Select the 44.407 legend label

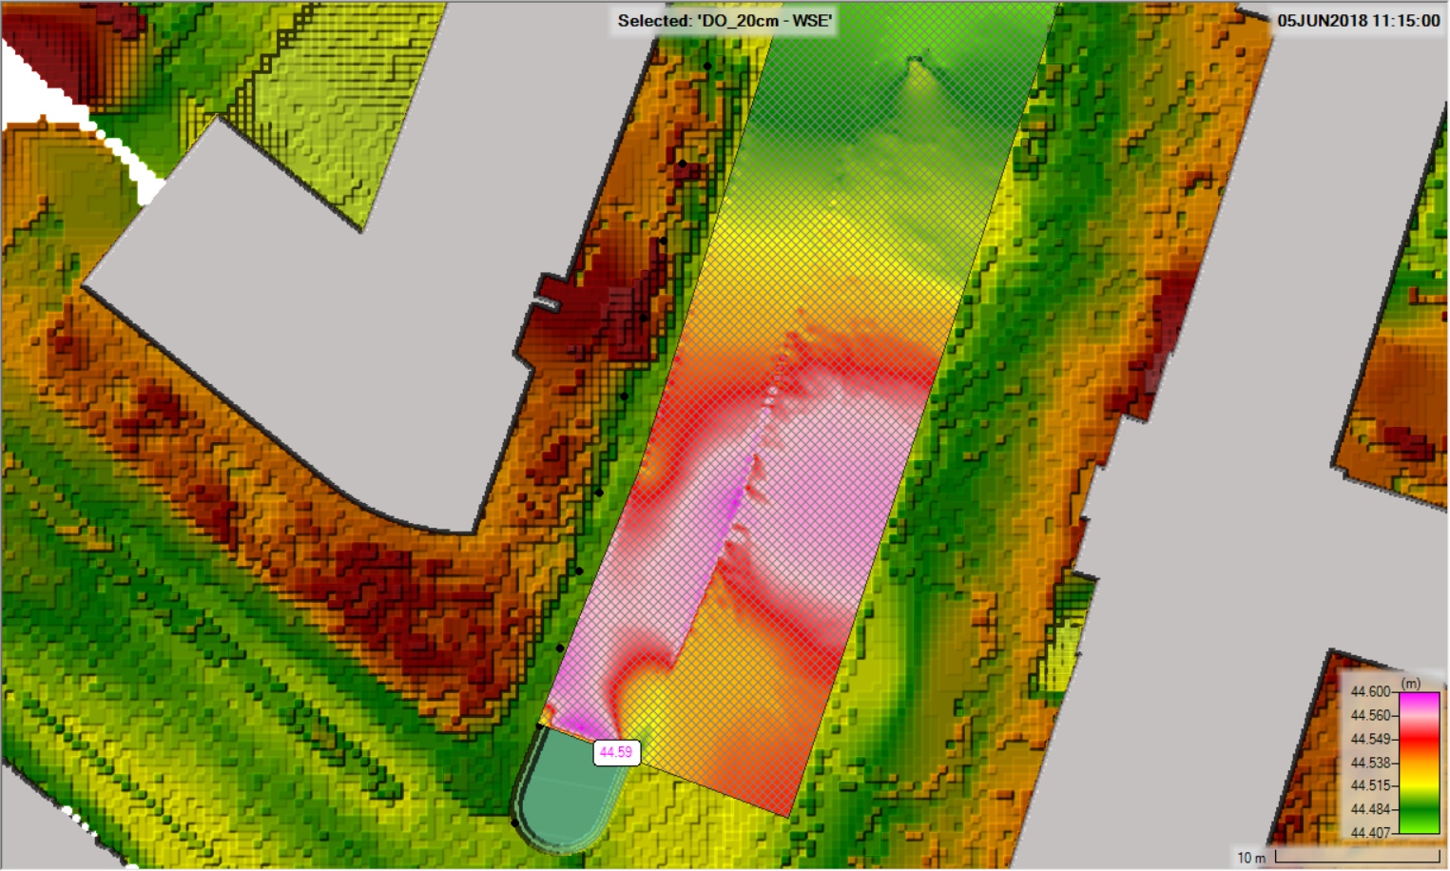click(x=1370, y=833)
